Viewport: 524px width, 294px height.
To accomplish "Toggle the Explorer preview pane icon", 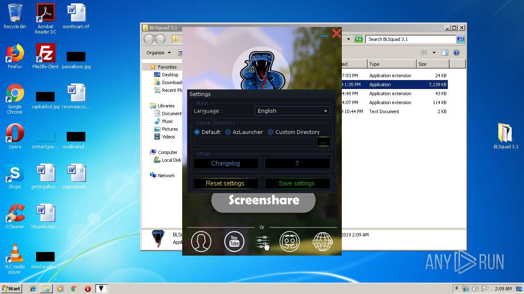I will coord(445,53).
